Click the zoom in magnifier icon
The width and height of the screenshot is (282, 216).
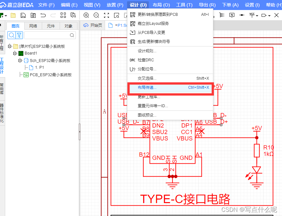[86, 15]
